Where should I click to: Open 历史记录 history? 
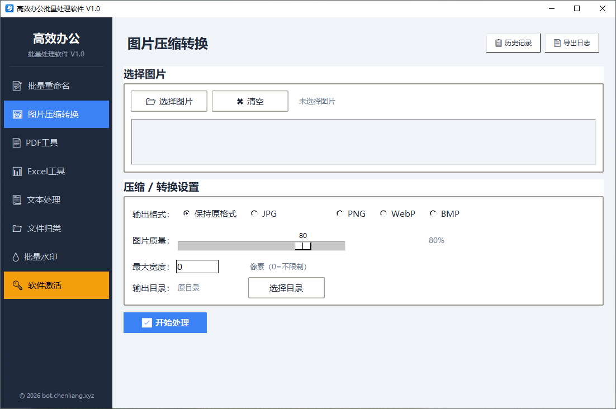tap(514, 43)
